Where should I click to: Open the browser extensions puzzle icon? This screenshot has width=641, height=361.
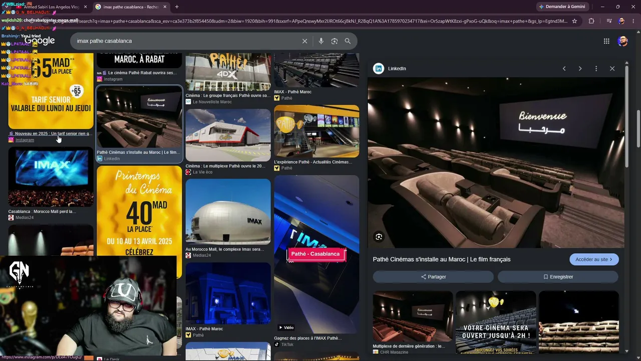click(x=591, y=21)
